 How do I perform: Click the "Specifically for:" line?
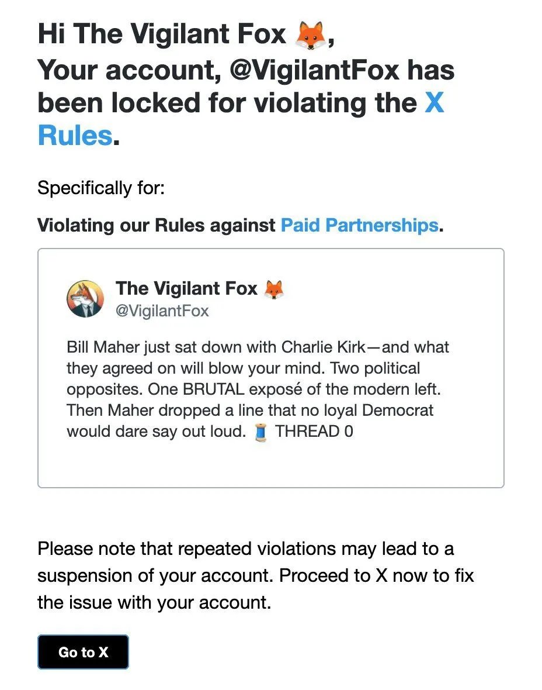pos(101,188)
